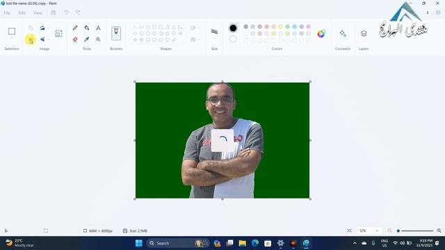Image resolution: width=445 pixels, height=250 pixels.
Task: Click the taskbar Search box
Action: tap(178, 243)
